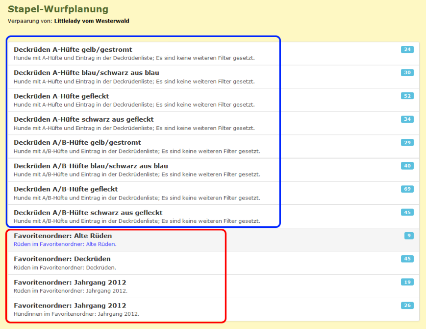Click the count badge showing 19

[x=407, y=282]
